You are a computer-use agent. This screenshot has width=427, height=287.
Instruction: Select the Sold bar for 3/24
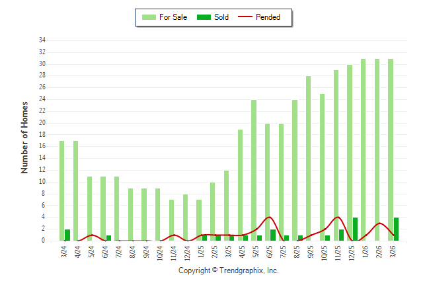67,235
